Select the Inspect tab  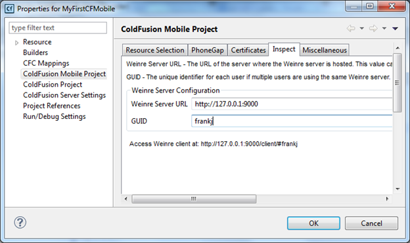(x=284, y=49)
